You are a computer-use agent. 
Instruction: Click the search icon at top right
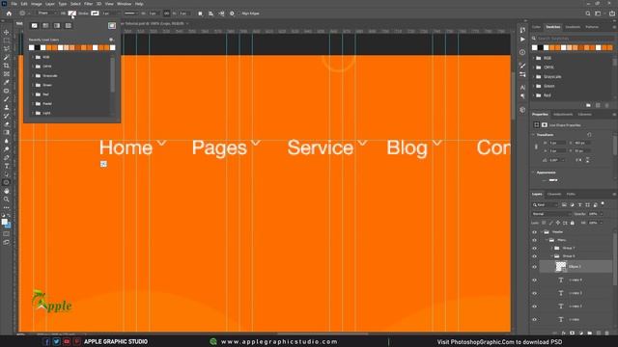pyautogui.click(x=588, y=13)
